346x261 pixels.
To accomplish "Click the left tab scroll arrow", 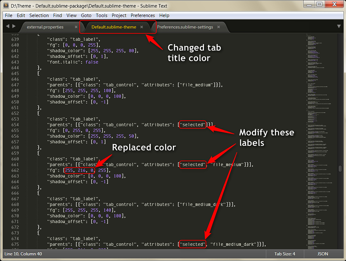I will click(x=8, y=26).
